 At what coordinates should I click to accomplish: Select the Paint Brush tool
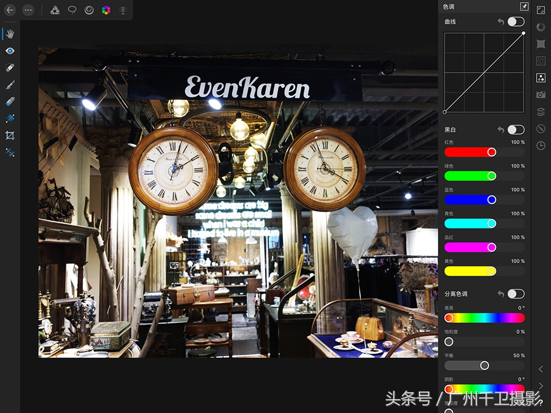pyautogui.click(x=10, y=85)
